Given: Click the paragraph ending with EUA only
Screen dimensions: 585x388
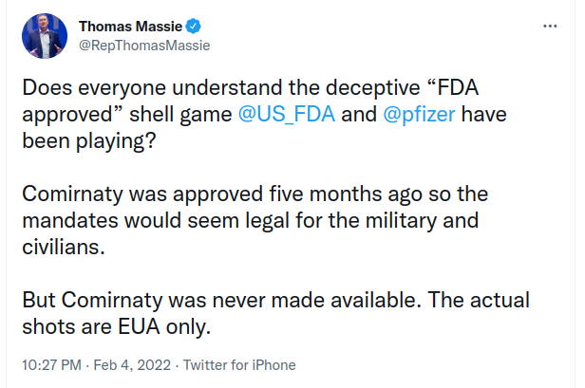Looking at the screenshot, I should (x=275, y=313).
